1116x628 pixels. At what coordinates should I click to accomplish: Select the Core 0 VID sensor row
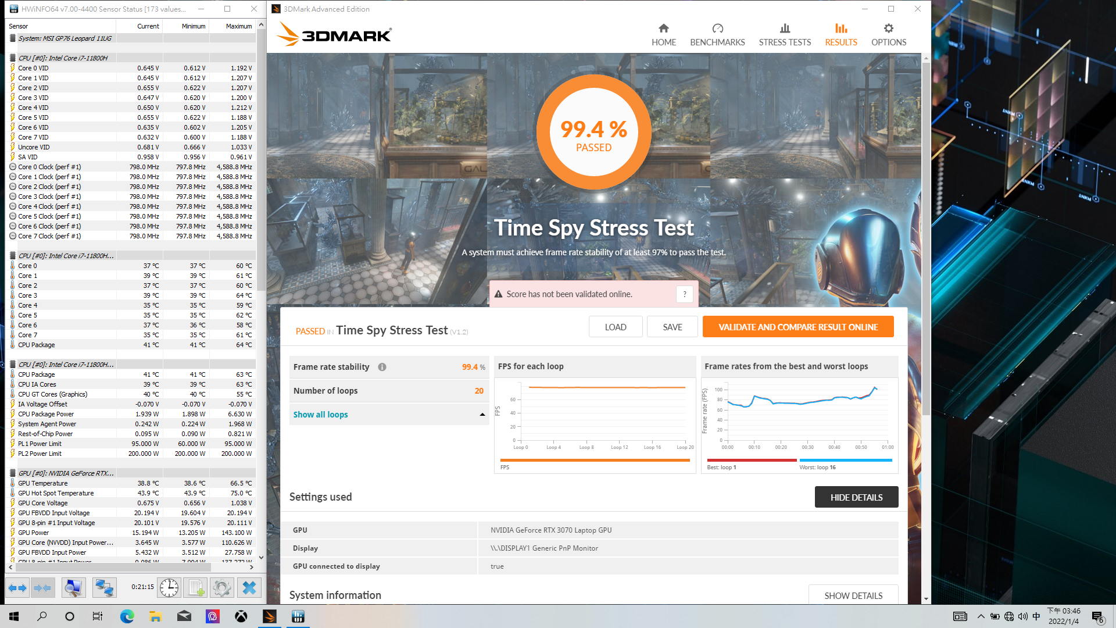point(131,68)
